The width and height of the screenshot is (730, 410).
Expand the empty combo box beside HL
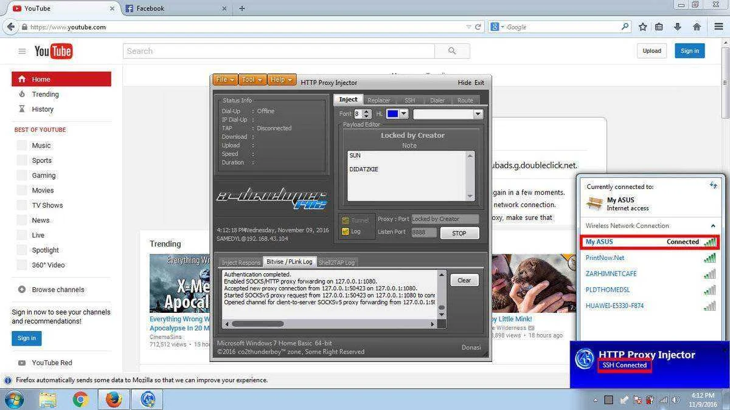pos(478,114)
